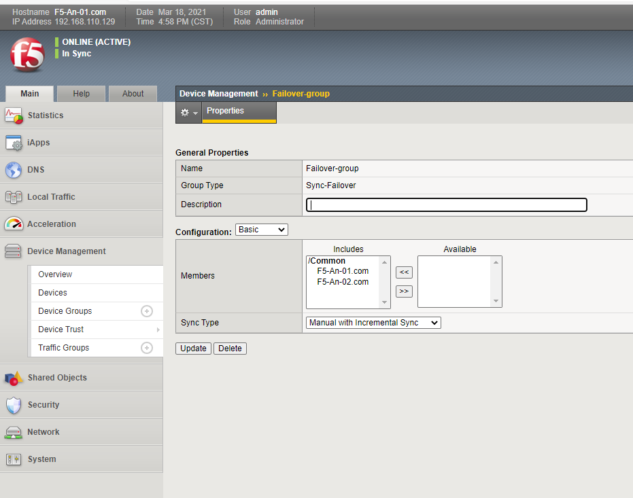The width and height of the screenshot is (633, 498).
Task: Click the iApps gear window icon
Action: pyautogui.click(x=14, y=143)
